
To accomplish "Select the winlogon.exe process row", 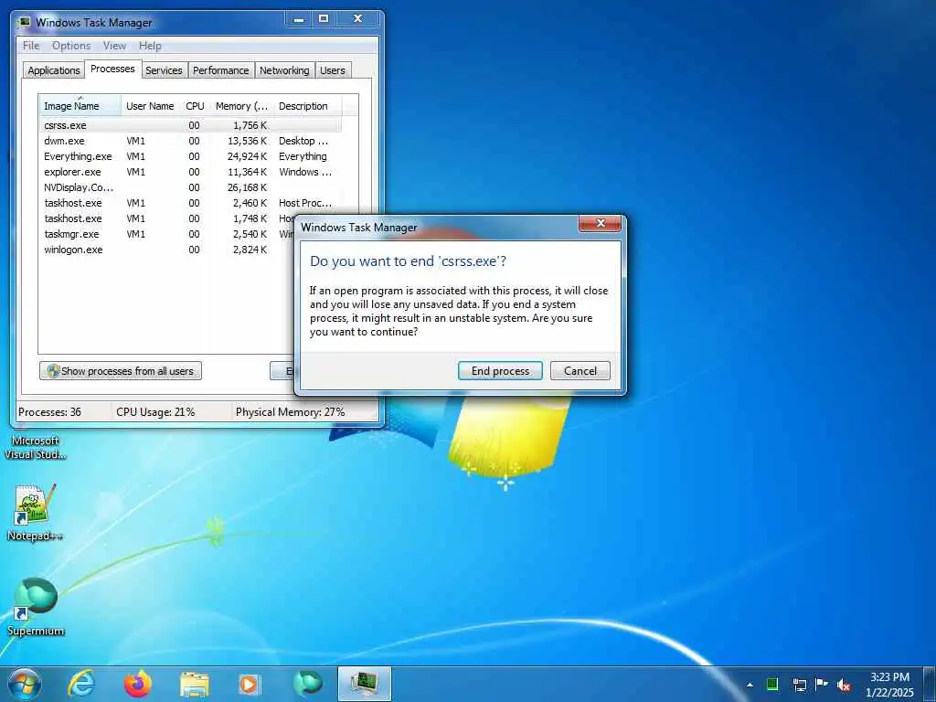I will [x=167, y=250].
